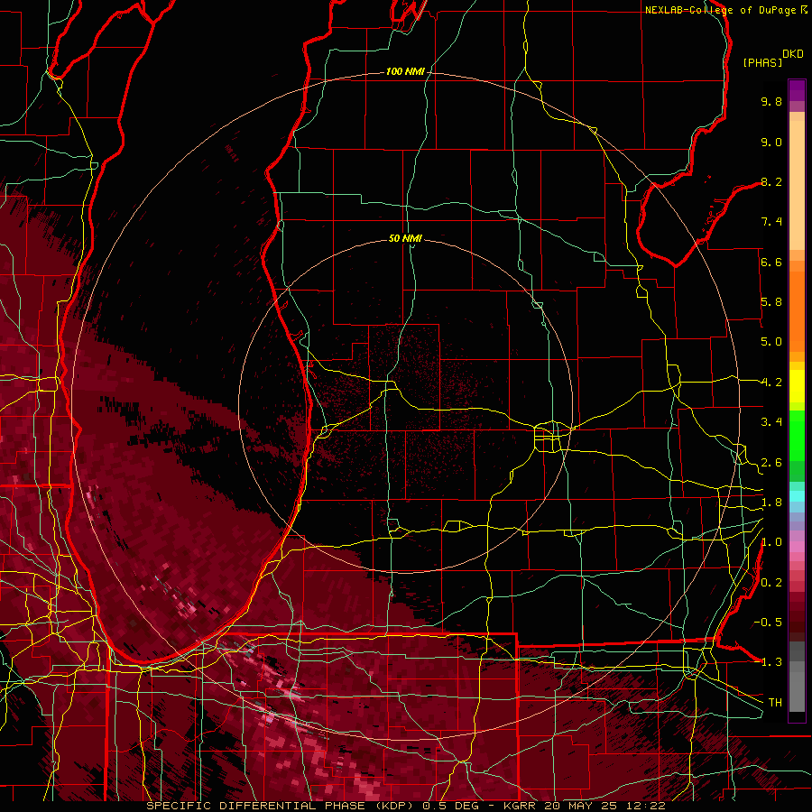Click the 1.0 value on color scale

point(771,542)
